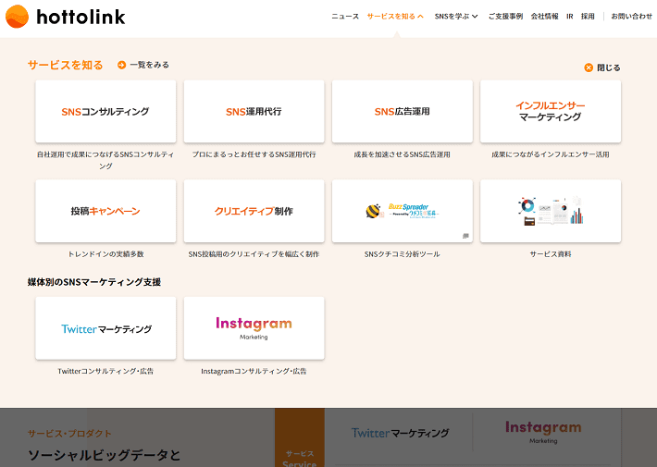
Task: Open the Buzz Spreader bee logo card
Action: pyautogui.click(x=403, y=211)
